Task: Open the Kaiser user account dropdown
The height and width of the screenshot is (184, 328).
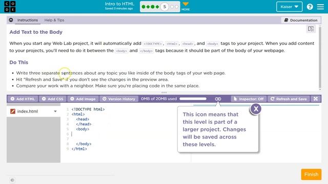Action: coord(289,7)
